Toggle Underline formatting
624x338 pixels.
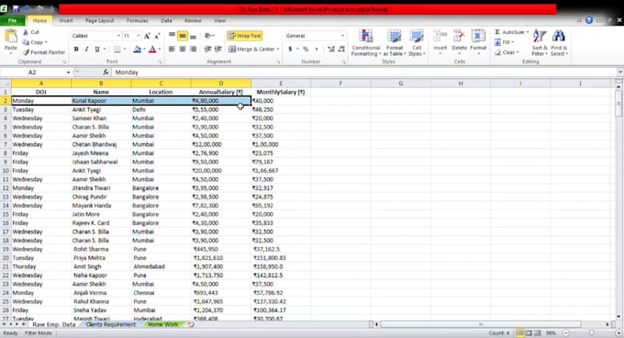coord(96,49)
